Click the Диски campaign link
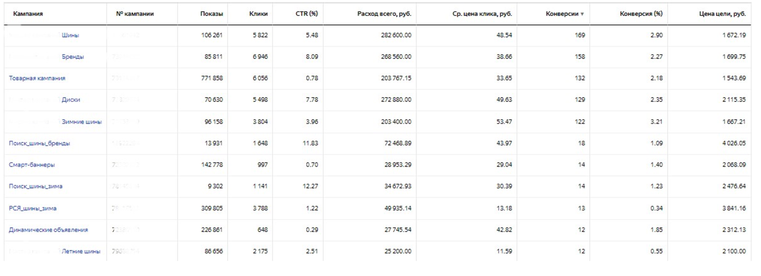The height and width of the screenshot is (276, 761). click(71, 100)
